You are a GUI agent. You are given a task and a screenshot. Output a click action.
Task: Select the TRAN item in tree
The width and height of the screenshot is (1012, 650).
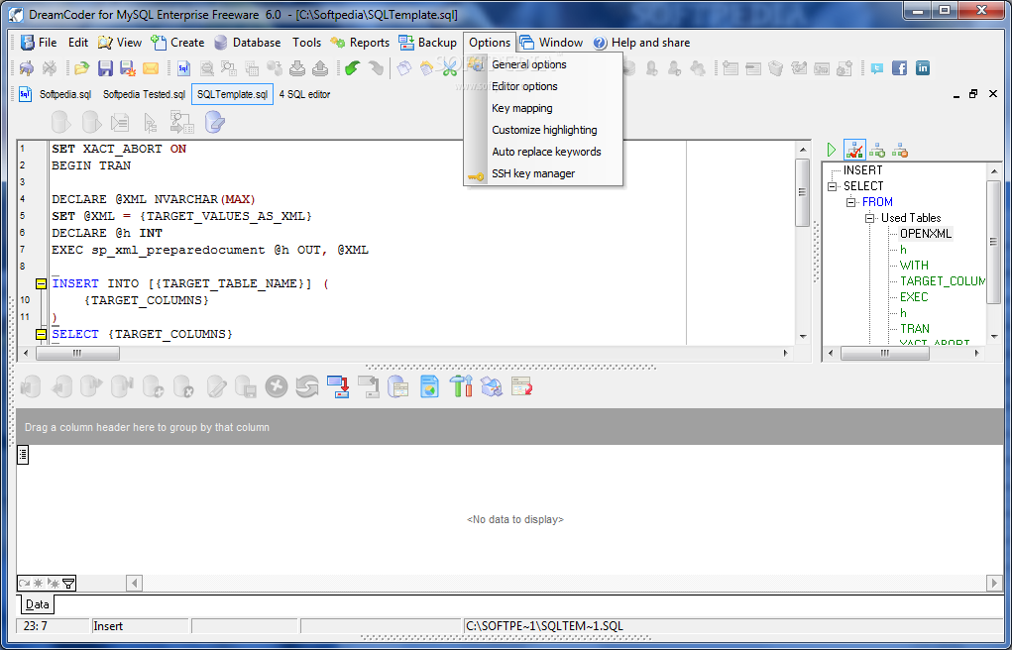[915, 329]
